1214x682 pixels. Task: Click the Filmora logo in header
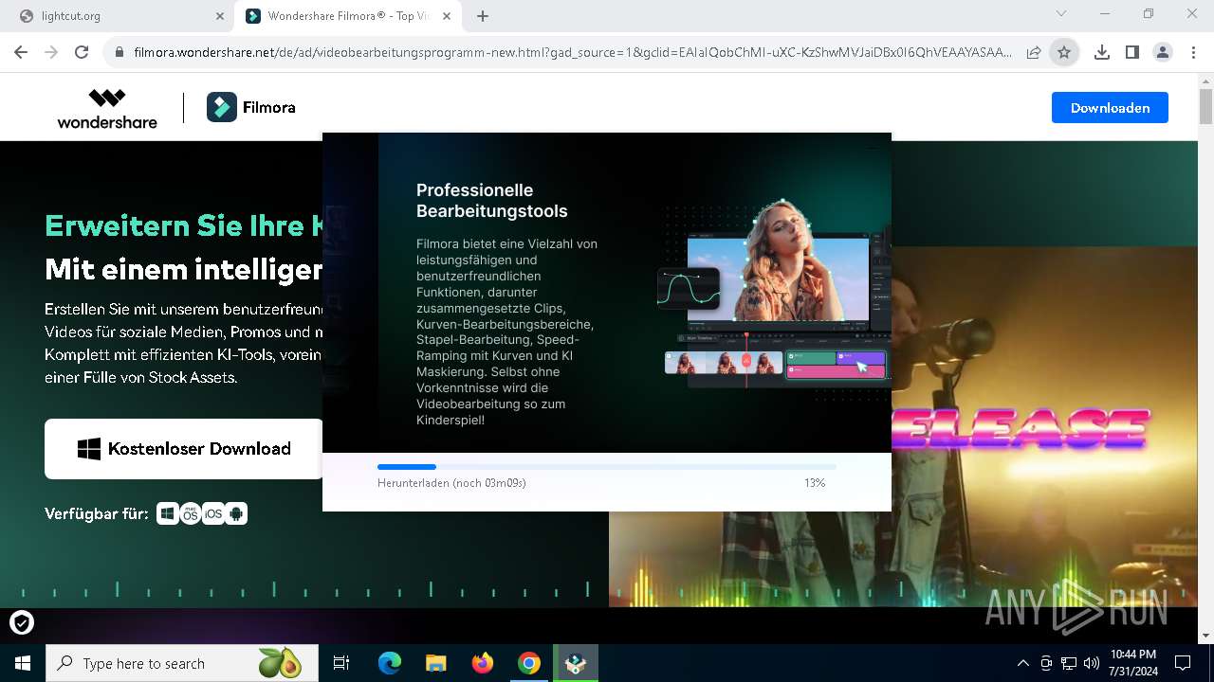tap(251, 107)
